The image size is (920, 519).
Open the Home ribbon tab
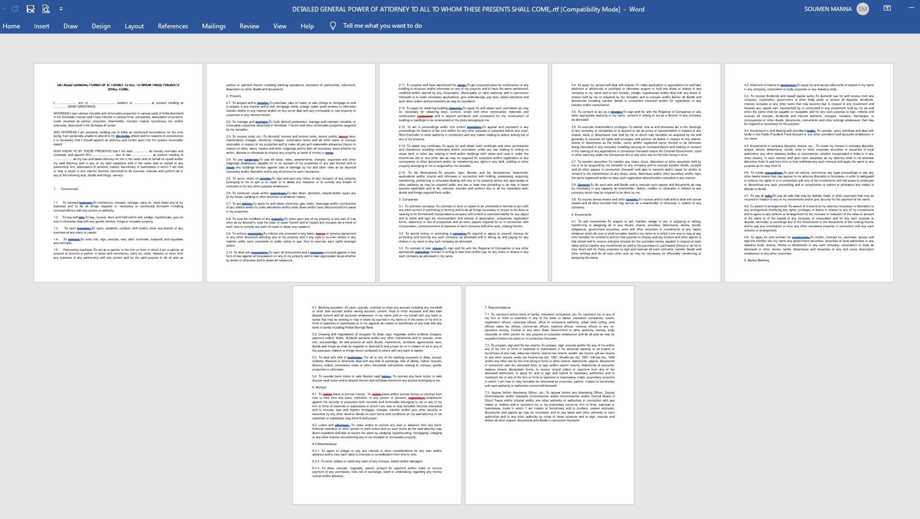click(x=11, y=26)
